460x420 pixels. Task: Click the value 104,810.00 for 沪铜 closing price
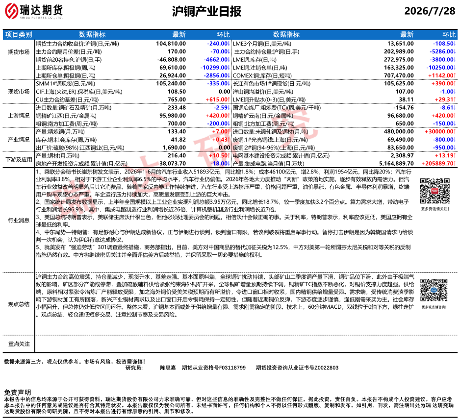[x=171, y=44]
